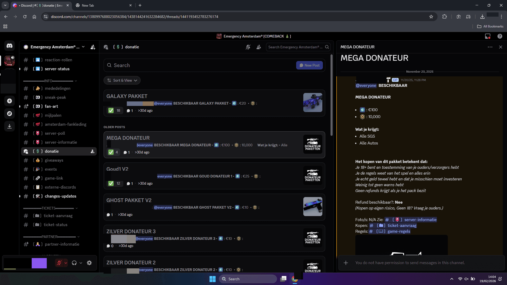Follow server-informatie link in thread message
Image resolution: width=507 pixels, height=285 pixels.
click(x=411, y=219)
